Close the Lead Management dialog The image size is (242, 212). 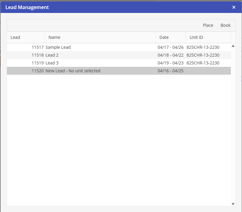(234, 7)
